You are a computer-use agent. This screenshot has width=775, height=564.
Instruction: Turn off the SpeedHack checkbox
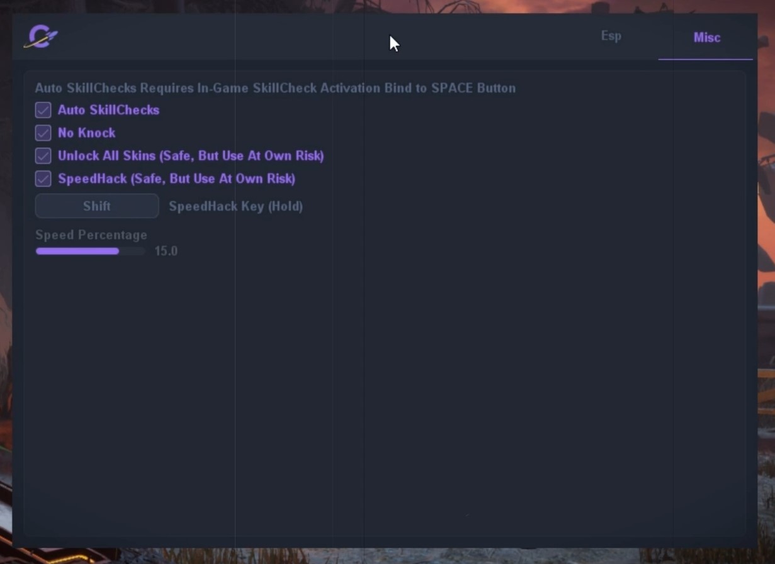[x=43, y=179]
